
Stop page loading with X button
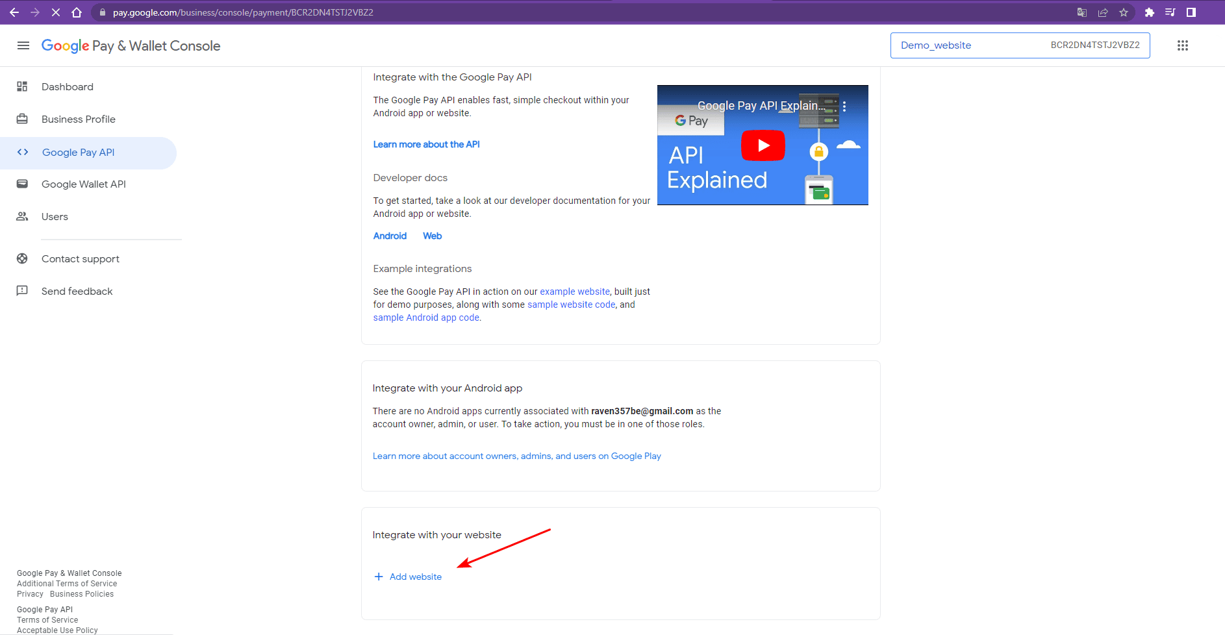point(56,12)
